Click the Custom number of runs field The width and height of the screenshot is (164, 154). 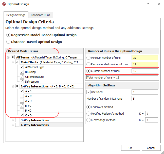144,71
